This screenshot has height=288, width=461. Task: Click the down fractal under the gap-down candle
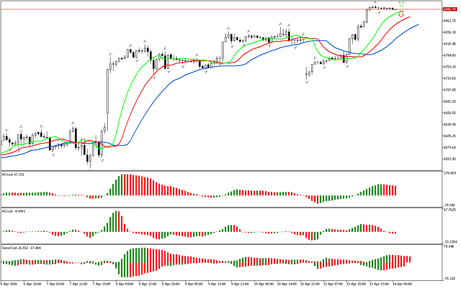pyautogui.click(x=306, y=82)
